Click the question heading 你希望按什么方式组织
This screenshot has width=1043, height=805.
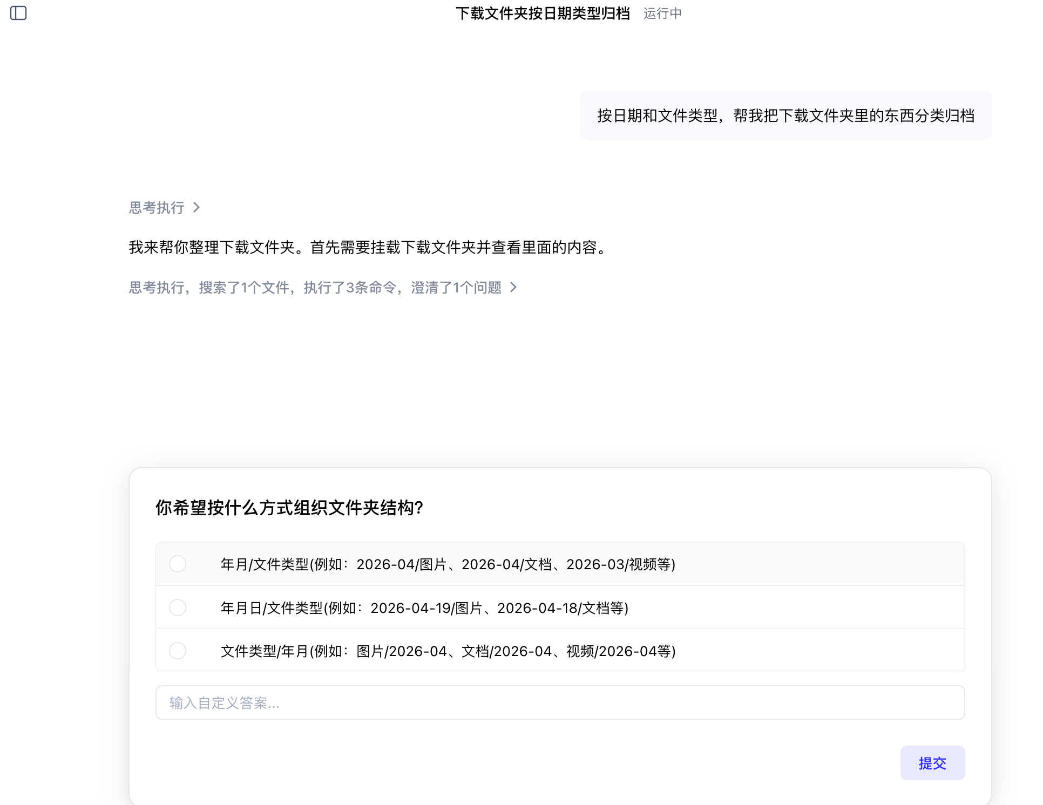tap(289, 508)
